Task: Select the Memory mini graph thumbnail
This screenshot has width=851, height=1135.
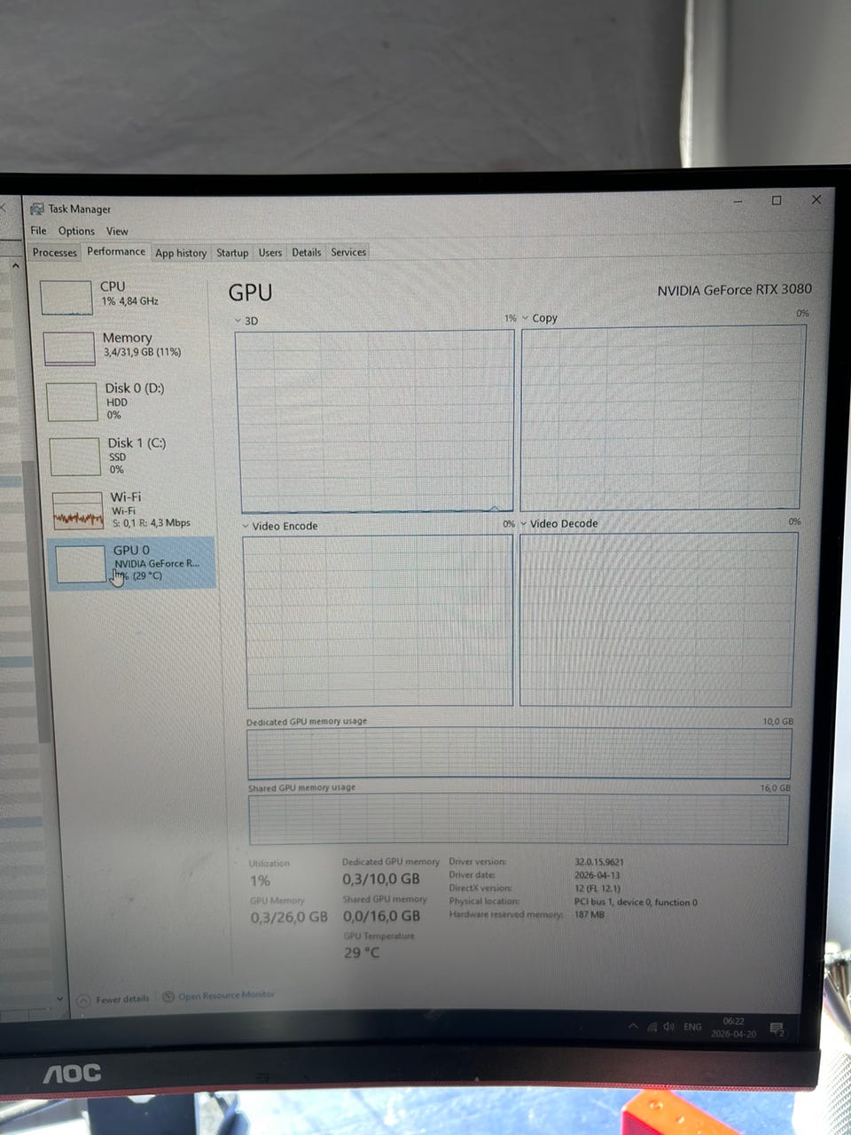Action: [x=69, y=348]
